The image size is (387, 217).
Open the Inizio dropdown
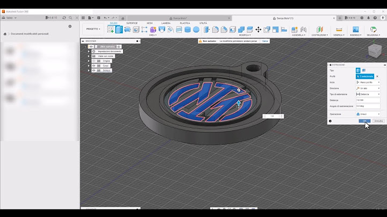coord(368,82)
